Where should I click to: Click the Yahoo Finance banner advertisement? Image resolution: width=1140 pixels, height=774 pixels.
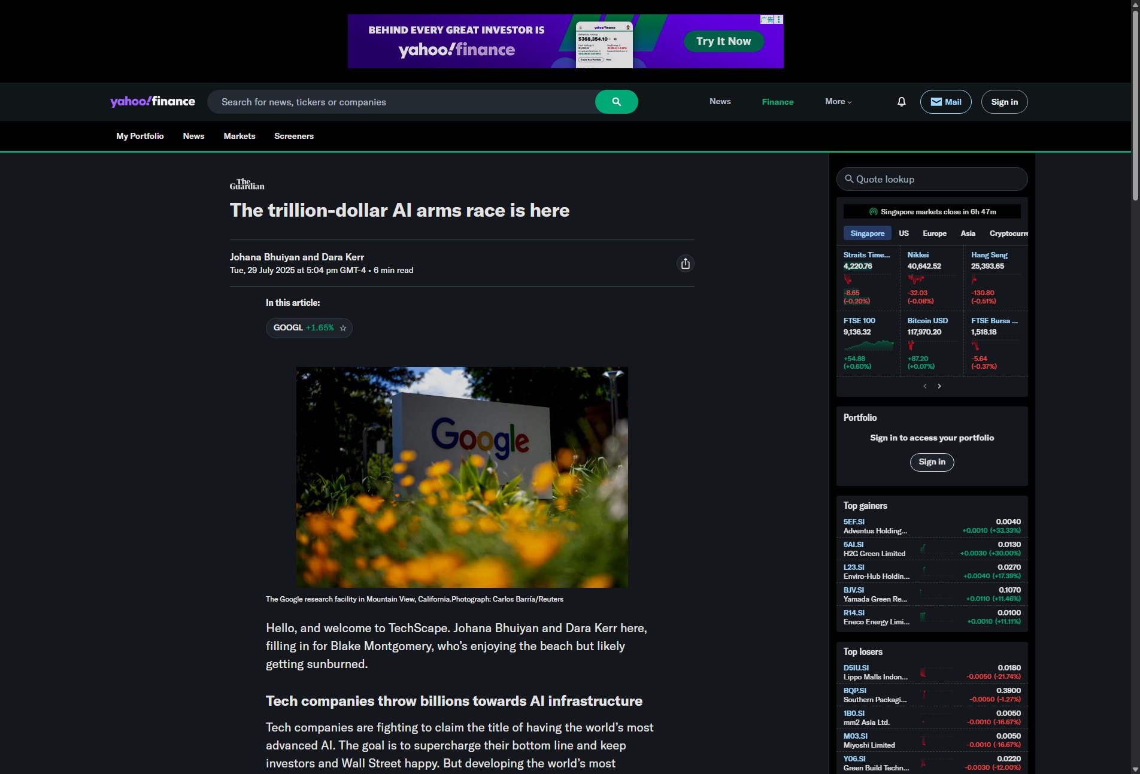click(x=565, y=41)
